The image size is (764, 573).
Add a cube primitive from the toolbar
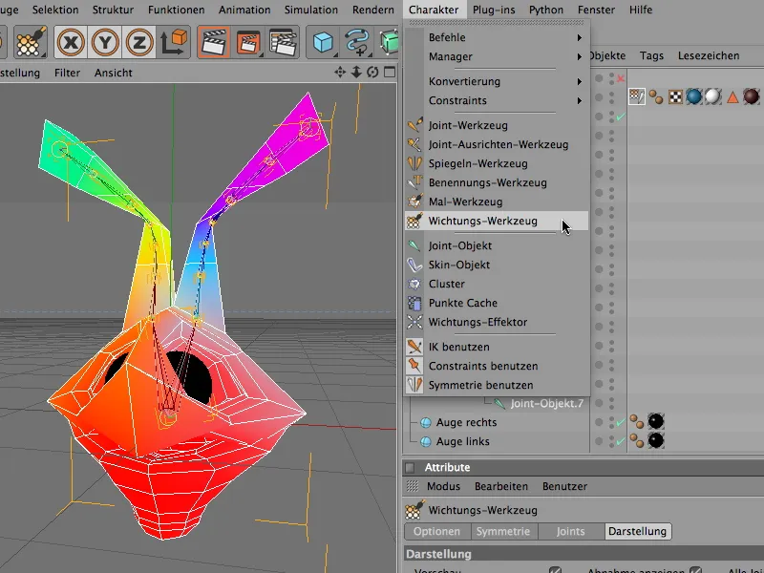click(323, 42)
